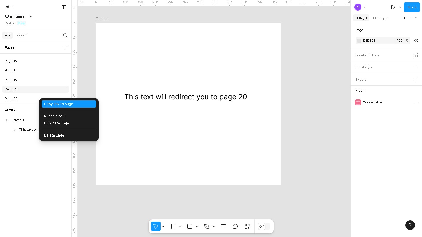Select the Text tool in toolbar
This screenshot has width=422, height=237.
pos(223,226)
